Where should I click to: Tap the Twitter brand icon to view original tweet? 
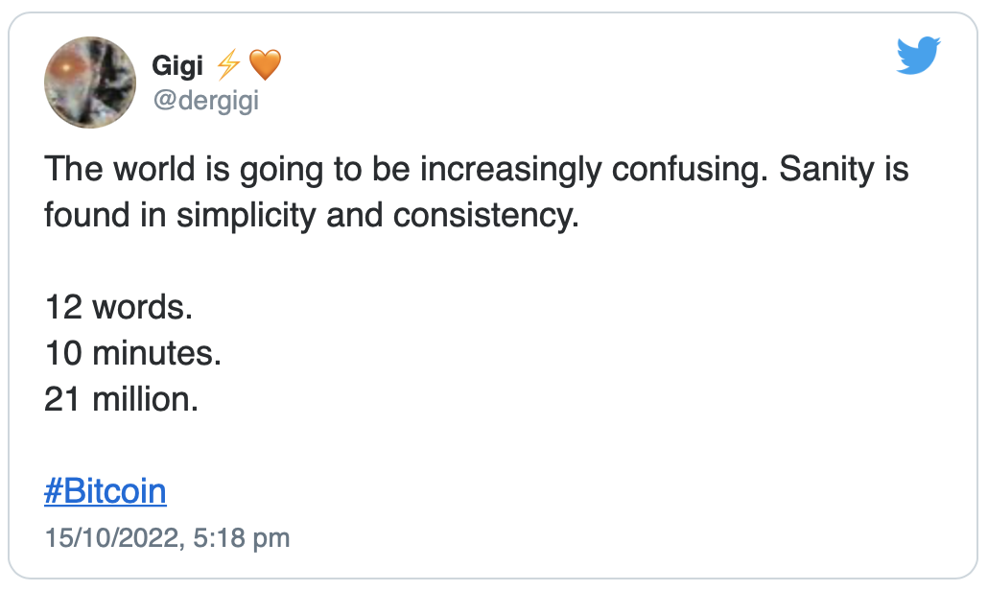918,55
